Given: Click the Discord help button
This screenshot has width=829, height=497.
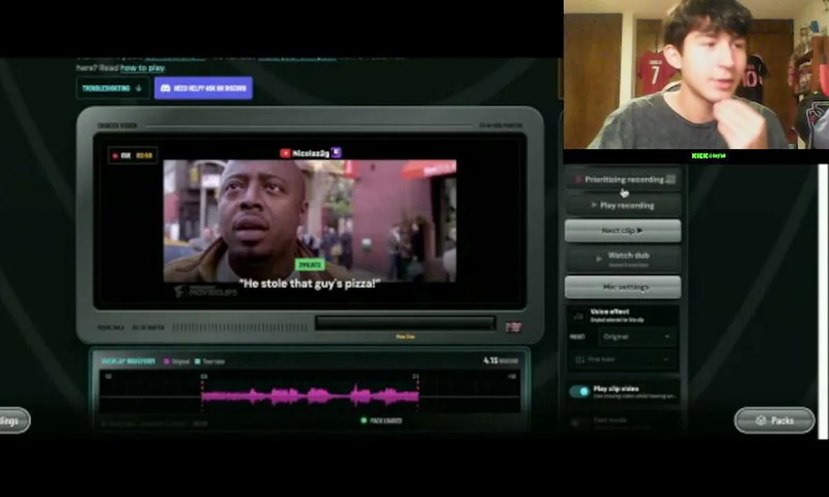Looking at the screenshot, I should click(203, 88).
